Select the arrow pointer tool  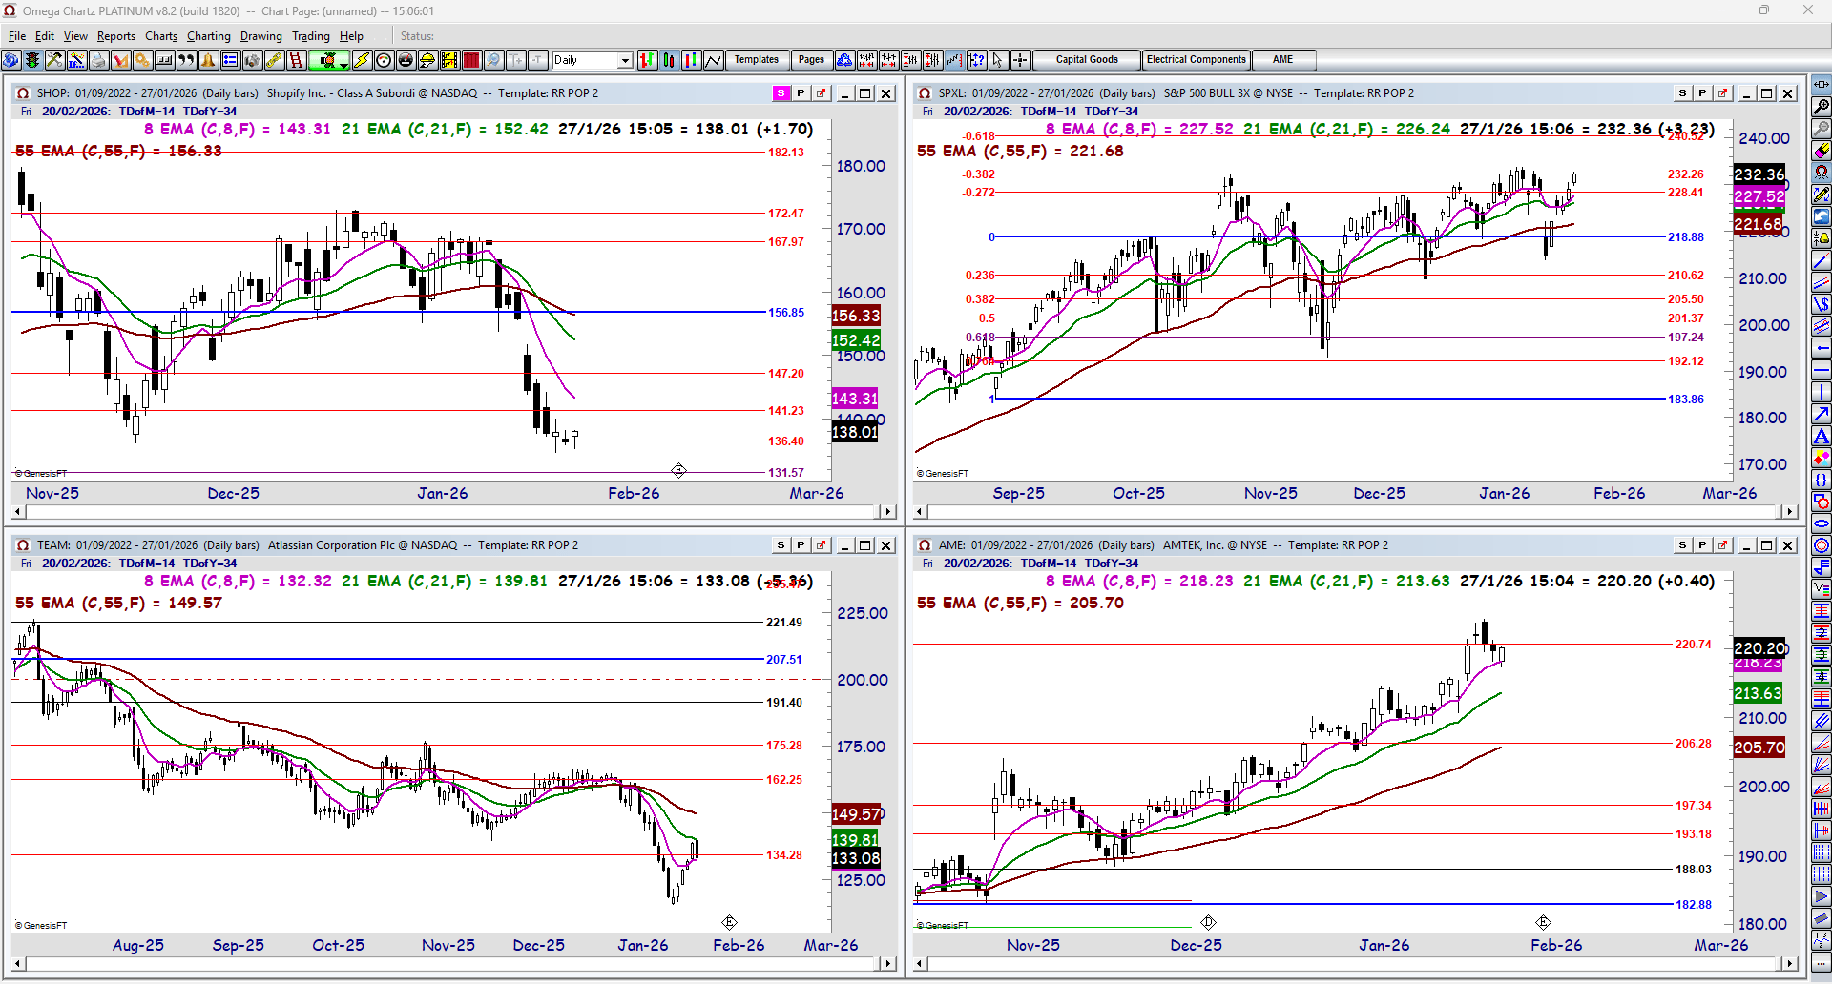click(998, 60)
